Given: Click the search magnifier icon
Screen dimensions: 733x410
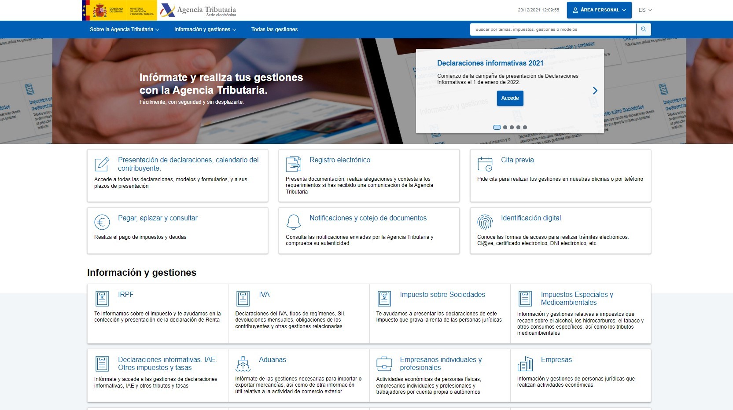Looking at the screenshot, I should pos(644,29).
